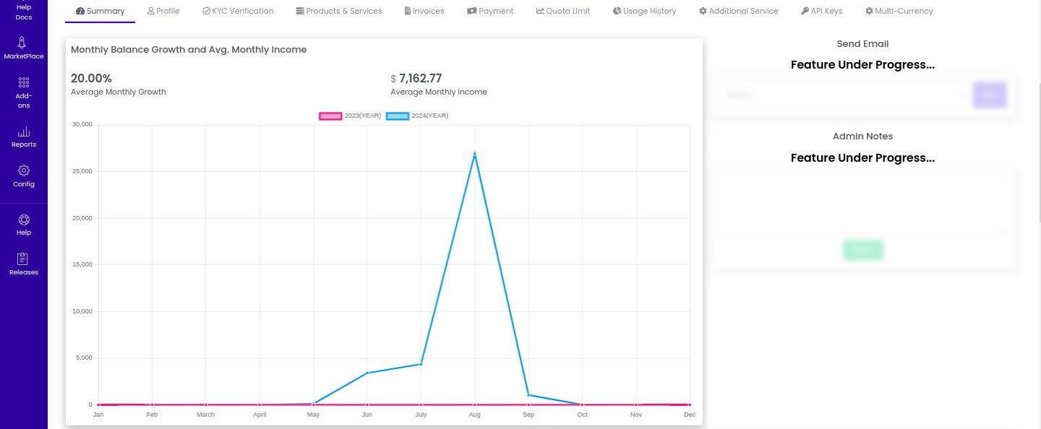Open the Add-ons grid icon
Image resolution: width=1041 pixels, height=429 pixels.
24,82
